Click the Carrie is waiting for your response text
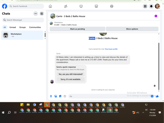 click(x=103, y=90)
